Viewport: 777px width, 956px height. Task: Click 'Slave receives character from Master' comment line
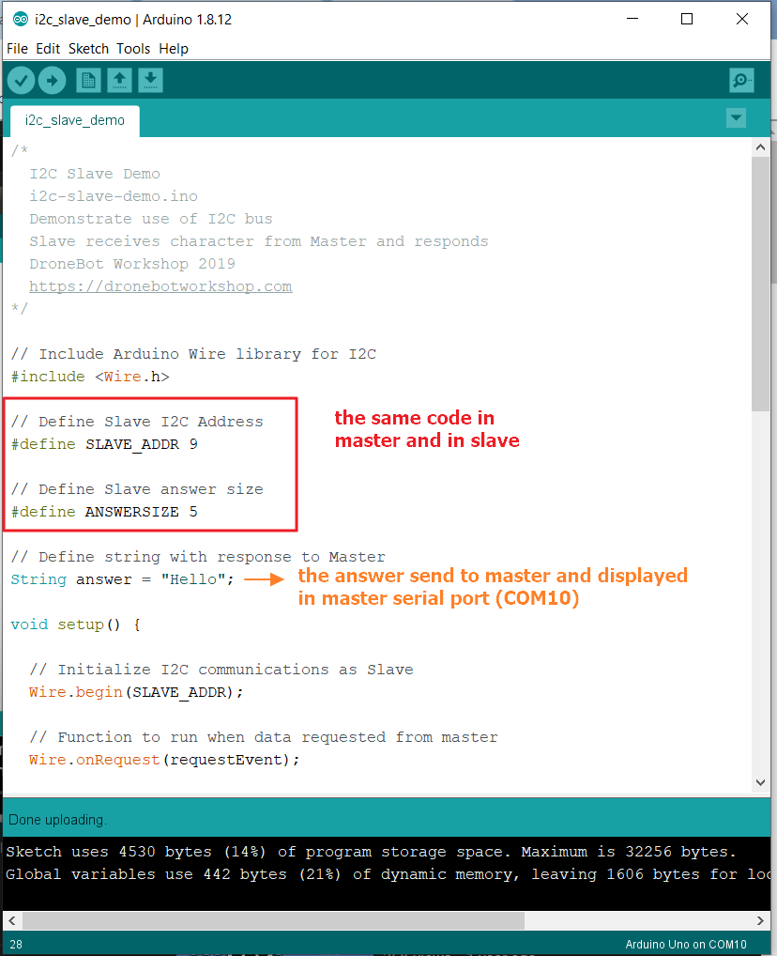[259, 241]
